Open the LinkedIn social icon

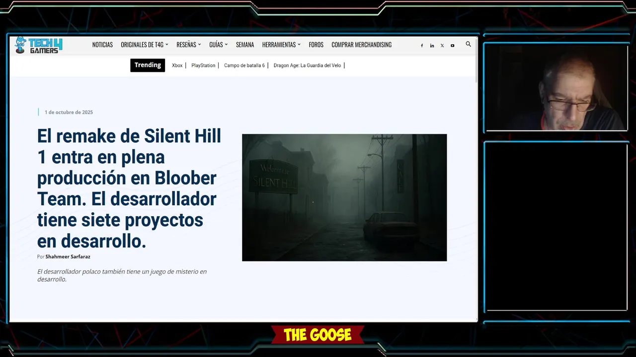(x=432, y=46)
